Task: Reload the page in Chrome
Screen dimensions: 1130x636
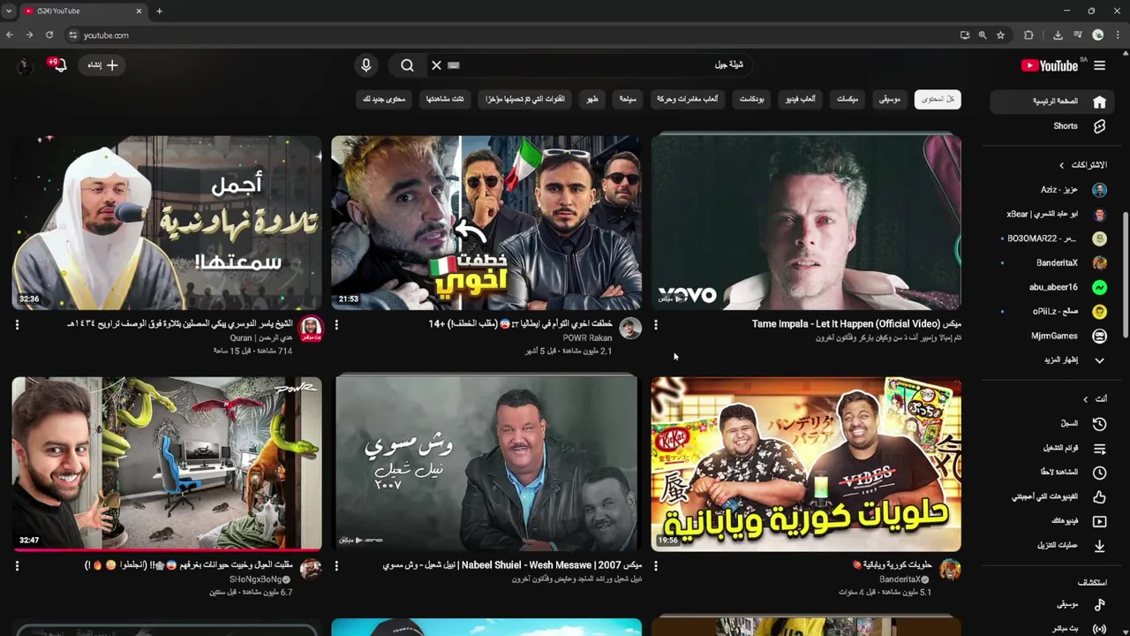Action: click(x=49, y=35)
